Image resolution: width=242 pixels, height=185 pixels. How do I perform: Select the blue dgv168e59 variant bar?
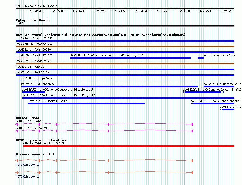(x=130, y=58)
